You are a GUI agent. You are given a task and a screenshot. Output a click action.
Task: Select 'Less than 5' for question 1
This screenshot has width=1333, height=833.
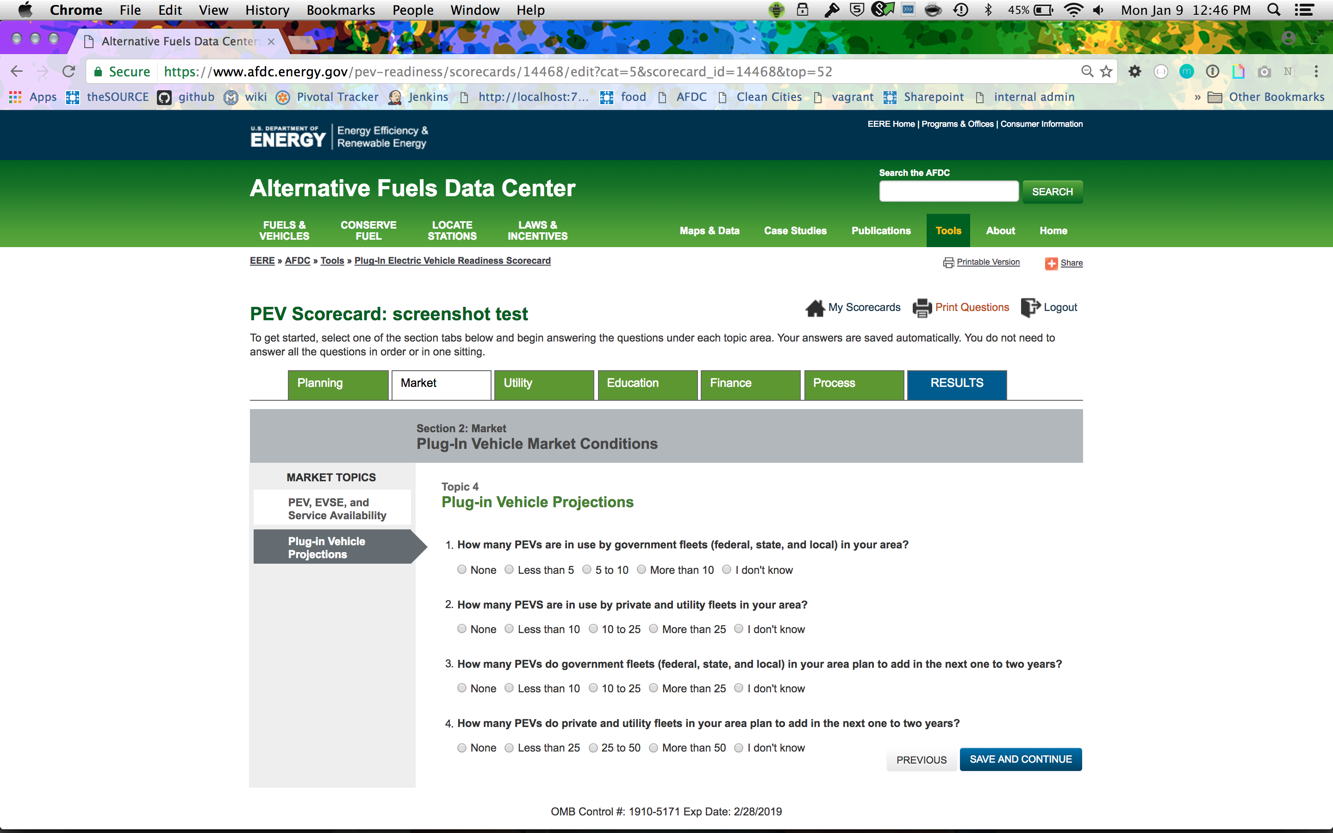(x=509, y=570)
